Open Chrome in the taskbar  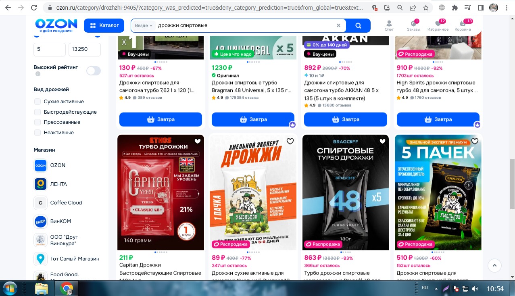pos(67,288)
